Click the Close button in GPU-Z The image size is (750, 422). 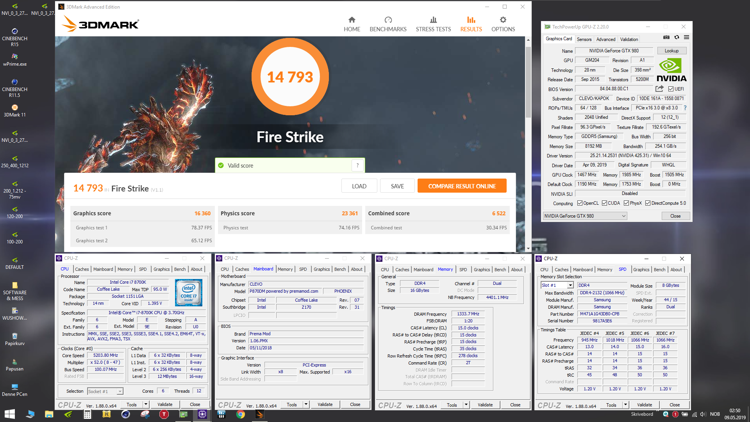[675, 216]
